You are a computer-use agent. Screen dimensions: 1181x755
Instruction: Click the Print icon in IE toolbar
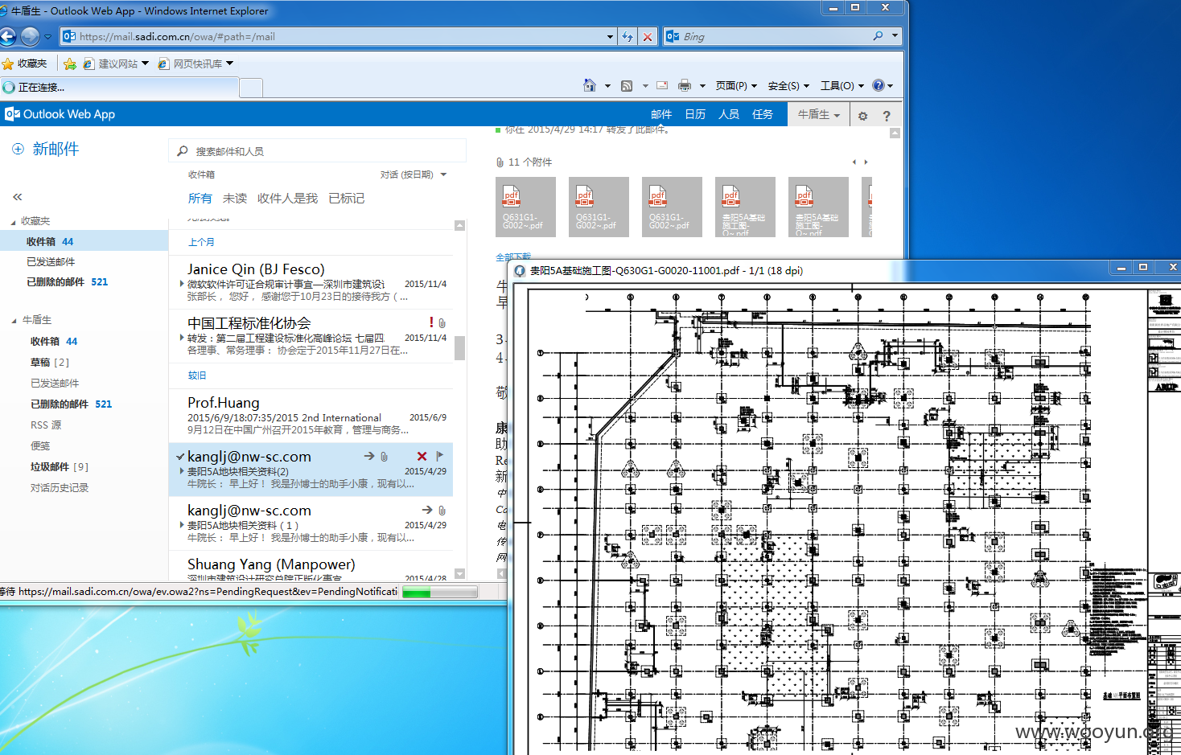685,85
